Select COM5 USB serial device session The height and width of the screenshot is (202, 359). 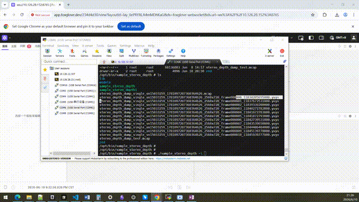75,102
